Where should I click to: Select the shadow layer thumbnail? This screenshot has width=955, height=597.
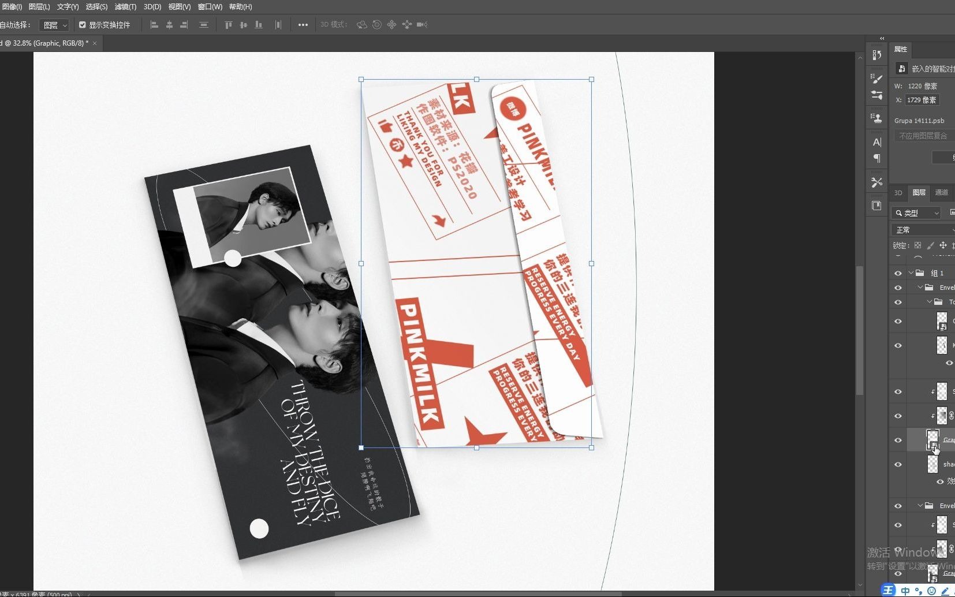click(x=933, y=464)
